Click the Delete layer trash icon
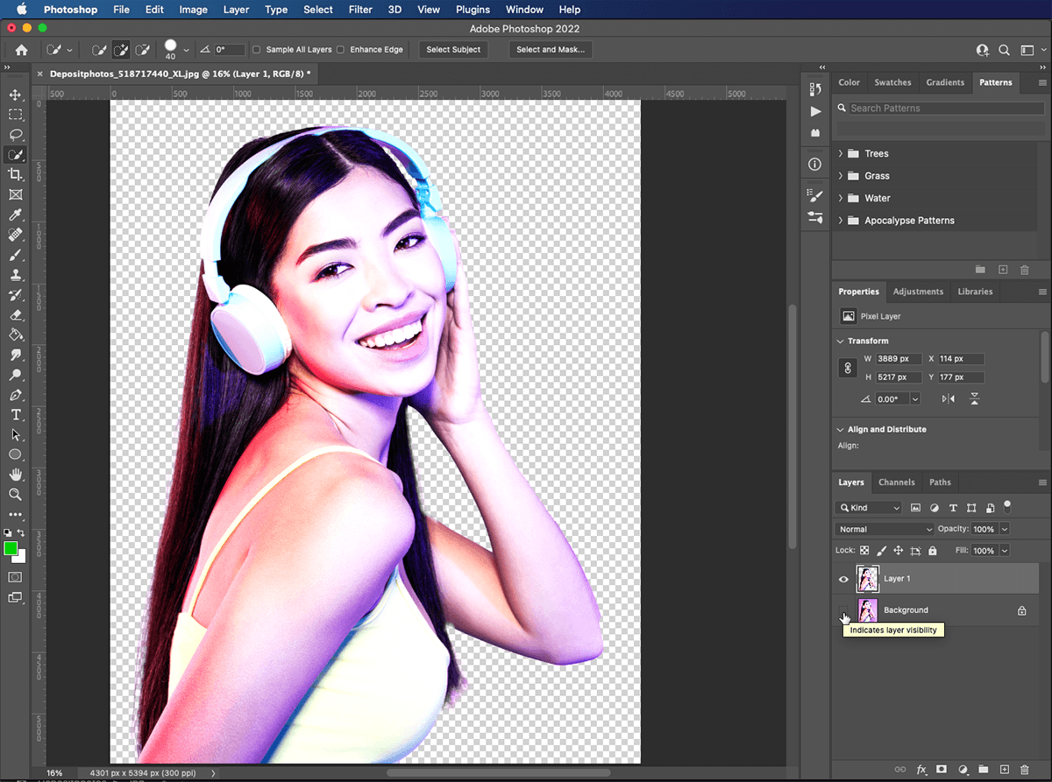The width and height of the screenshot is (1052, 782). coord(1025,770)
